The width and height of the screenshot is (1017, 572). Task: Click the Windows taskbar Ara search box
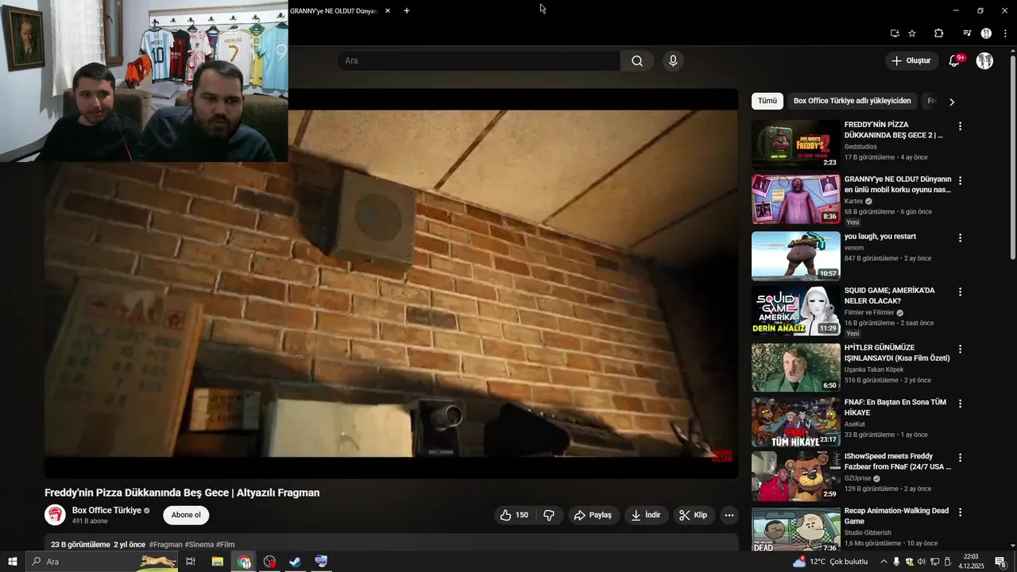(x=103, y=562)
